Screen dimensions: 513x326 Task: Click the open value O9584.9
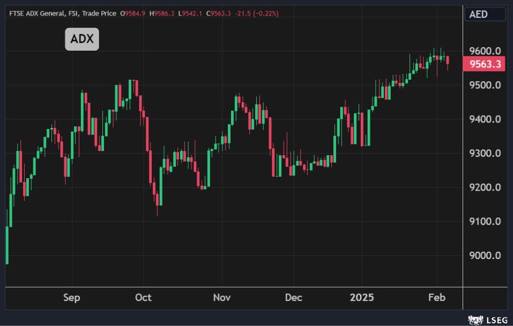[132, 13]
